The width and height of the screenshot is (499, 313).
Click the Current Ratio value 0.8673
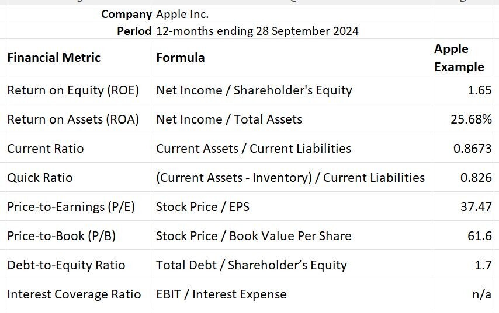tap(463, 149)
